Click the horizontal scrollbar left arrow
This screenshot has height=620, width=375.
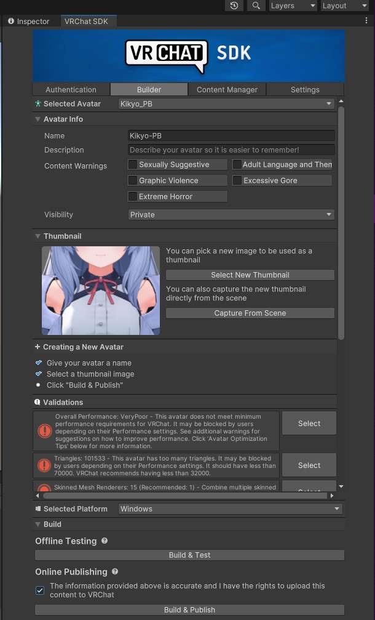(x=38, y=496)
